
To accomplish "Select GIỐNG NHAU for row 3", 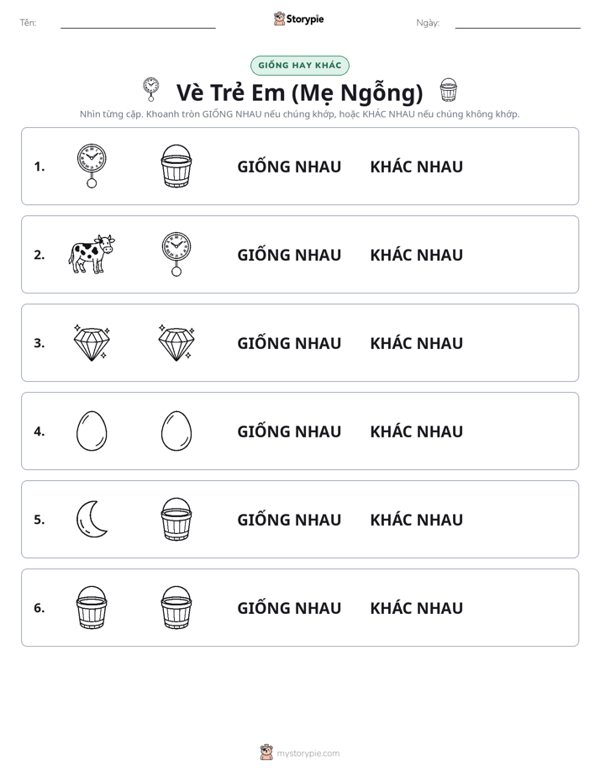I will click(x=289, y=343).
